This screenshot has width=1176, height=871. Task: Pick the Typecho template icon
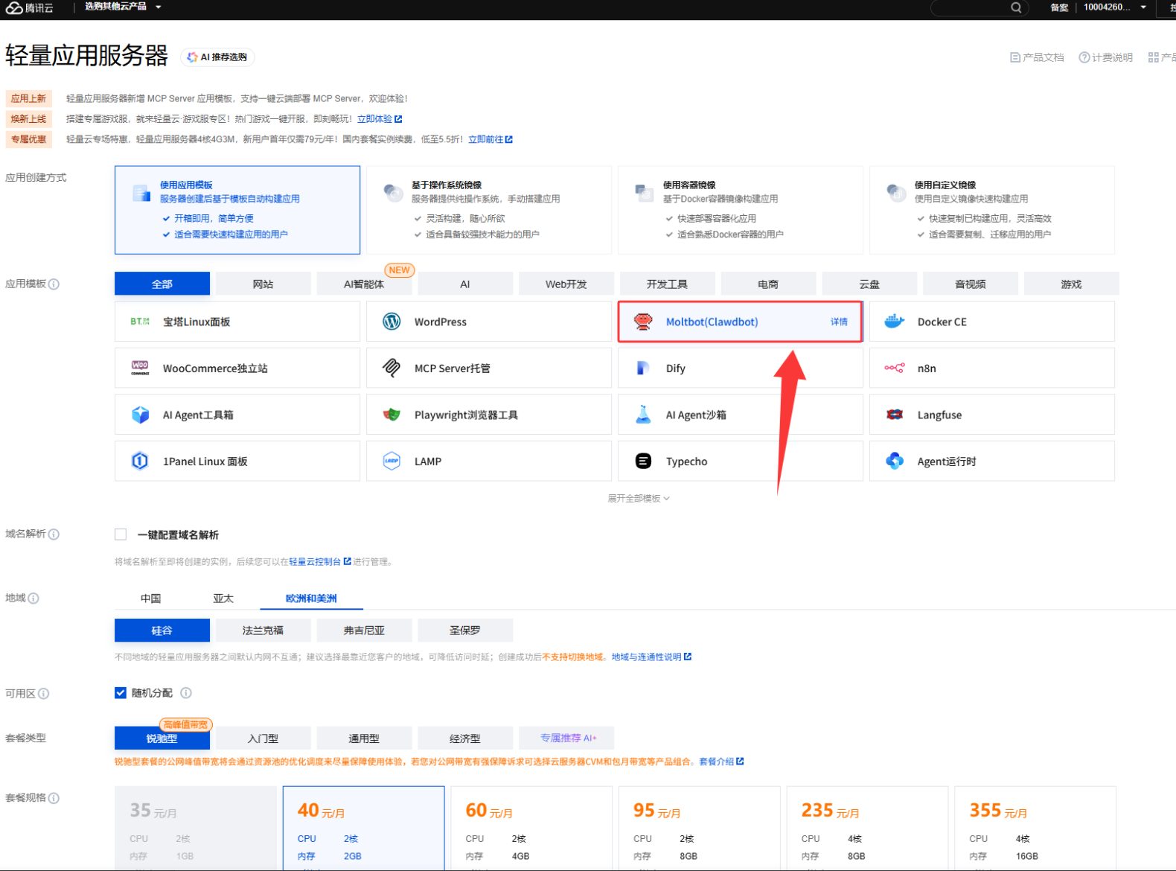point(643,461)
